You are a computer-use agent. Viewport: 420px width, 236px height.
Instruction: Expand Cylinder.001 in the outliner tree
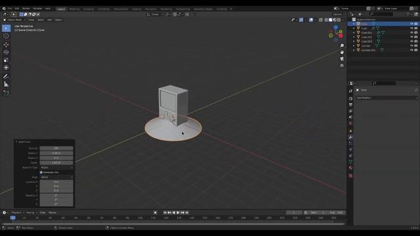pos(354,50)
